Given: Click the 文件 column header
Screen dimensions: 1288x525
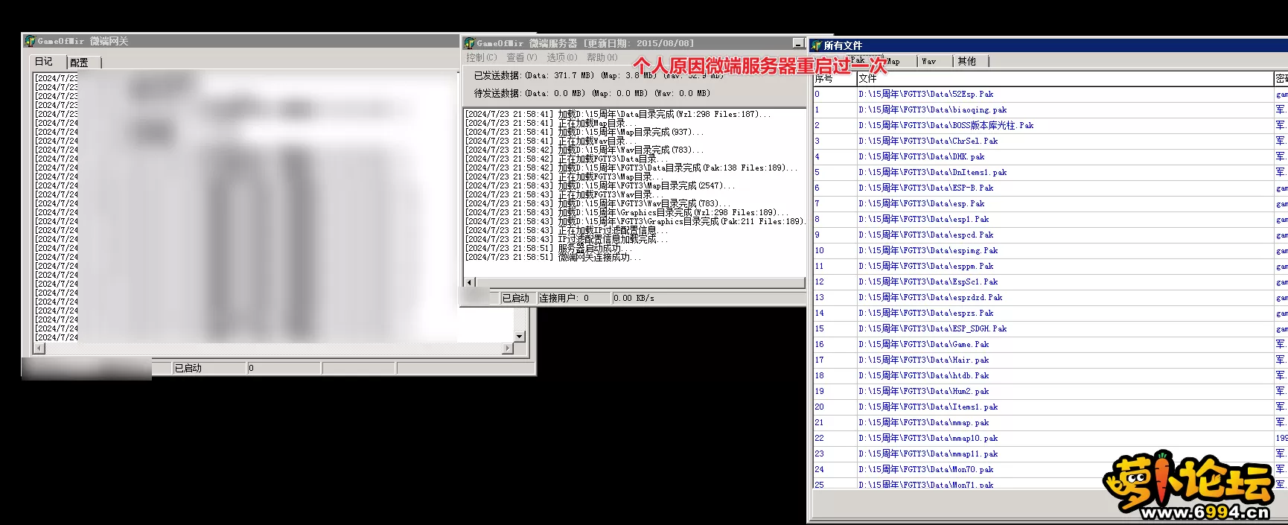Looking at the screenshot, I should [x=1065, y=78].
